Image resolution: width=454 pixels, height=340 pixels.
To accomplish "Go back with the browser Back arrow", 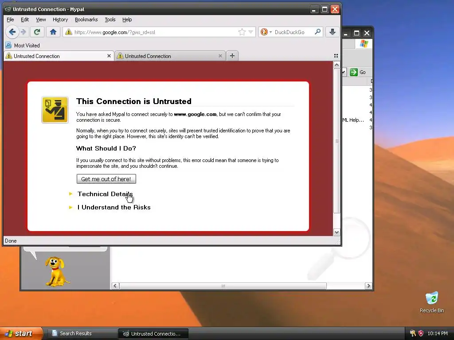I will tap(12, 32).
